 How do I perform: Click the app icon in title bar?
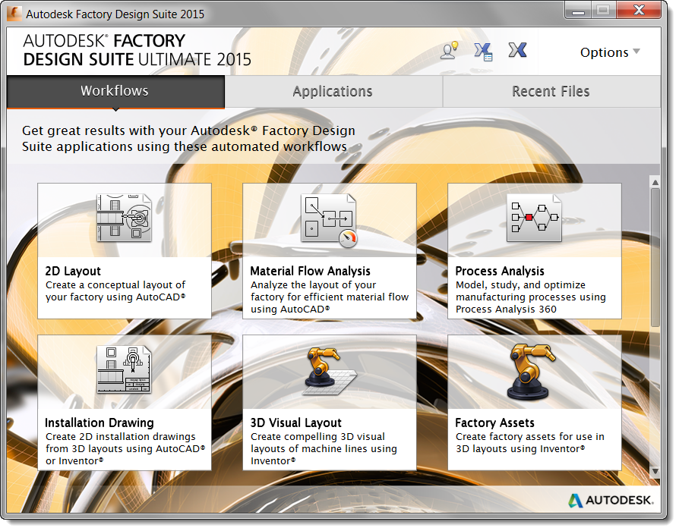pos(14,14)
